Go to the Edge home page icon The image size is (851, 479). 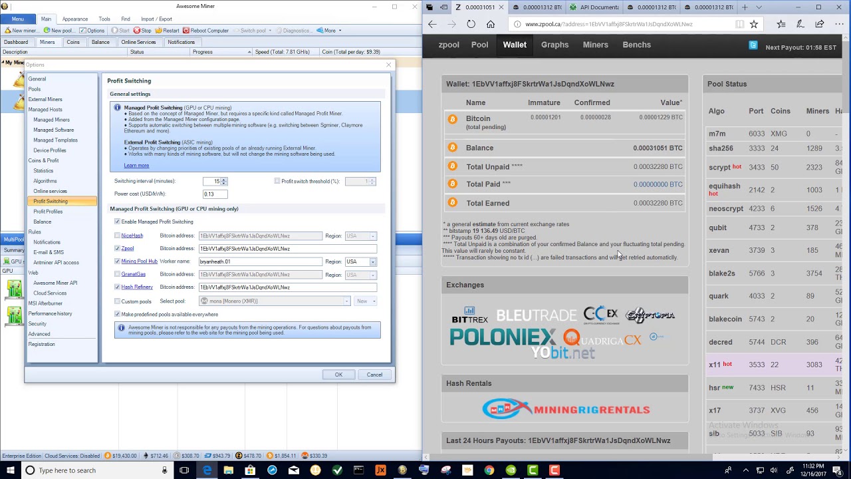pyautogui.click(x=491, y=24)
